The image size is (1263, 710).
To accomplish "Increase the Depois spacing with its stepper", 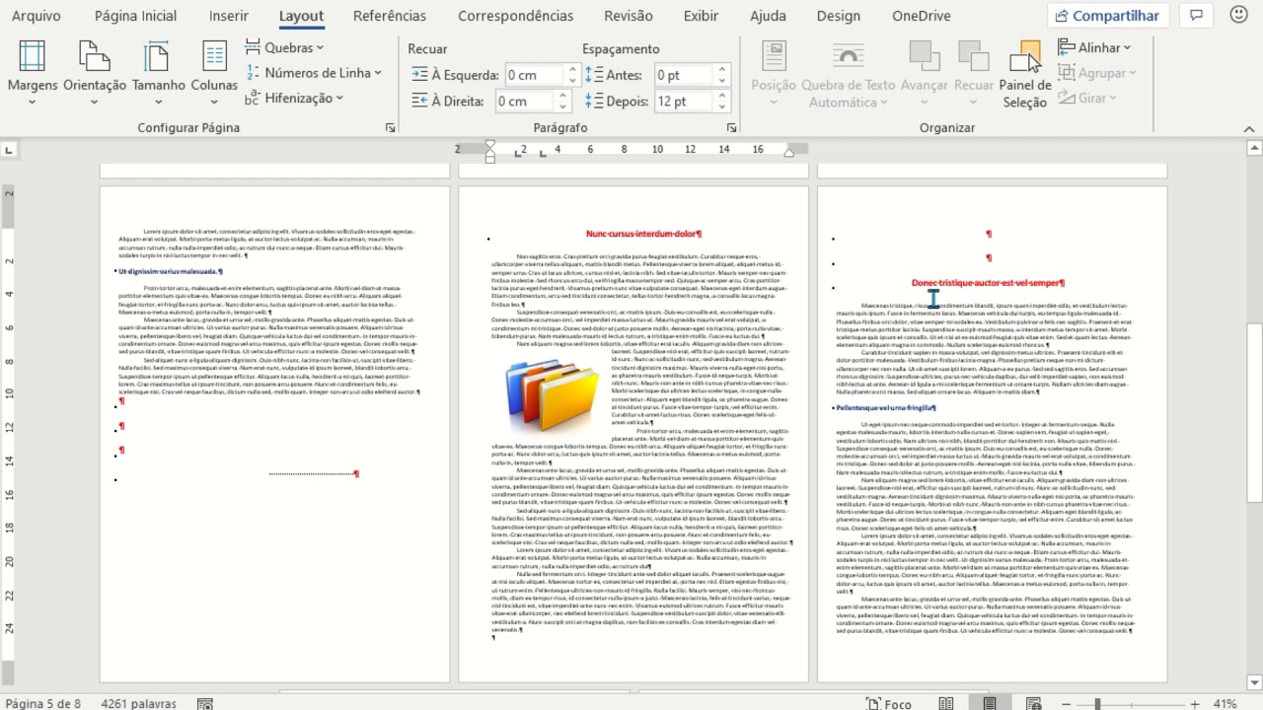I will point(721,96).
